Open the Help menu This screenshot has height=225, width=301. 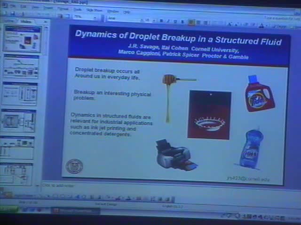pyautogui.click(x=127, y=12)
